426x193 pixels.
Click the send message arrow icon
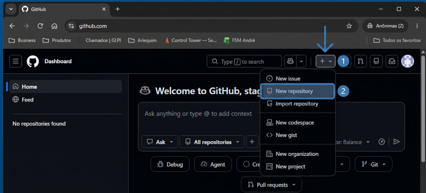(x=397, y=142)
